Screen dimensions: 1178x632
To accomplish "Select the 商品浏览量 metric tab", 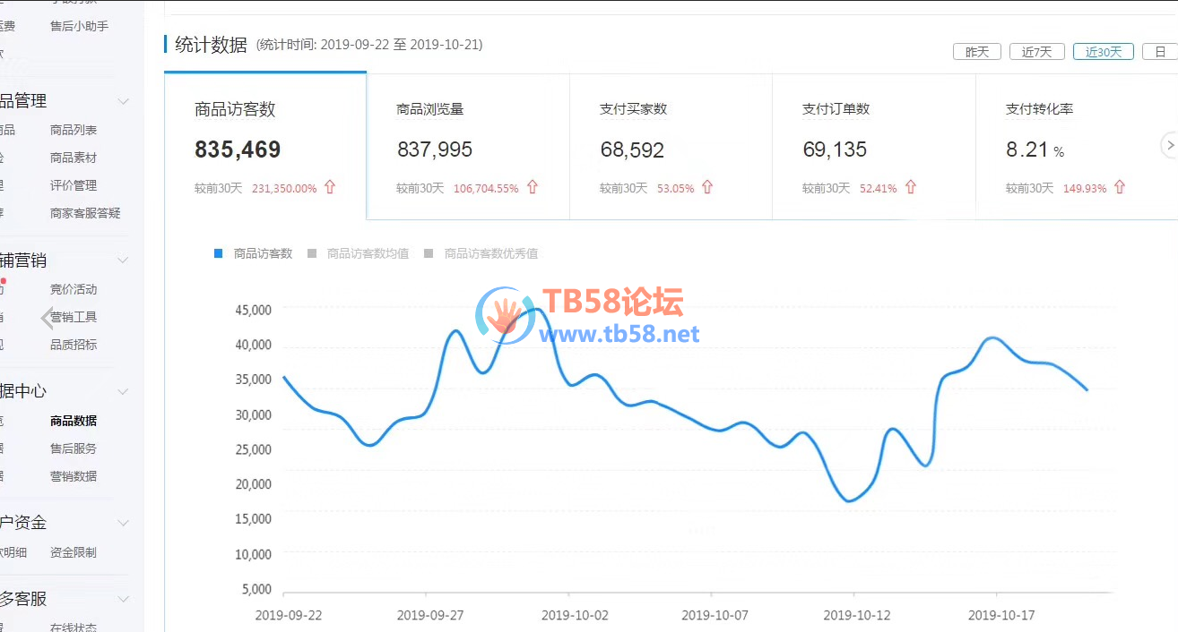I will 467,146.
